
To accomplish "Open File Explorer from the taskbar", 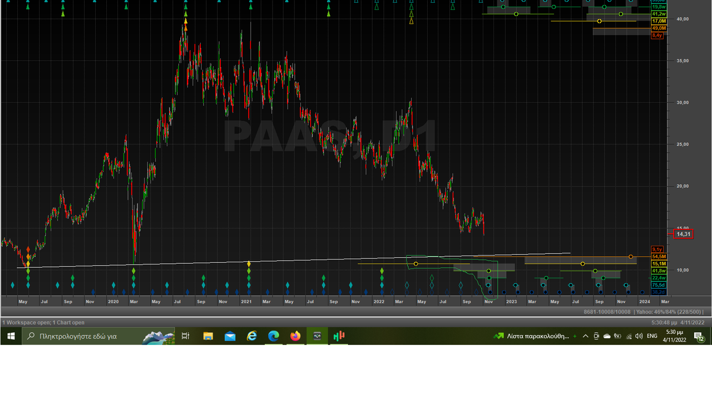I will 208,336.
